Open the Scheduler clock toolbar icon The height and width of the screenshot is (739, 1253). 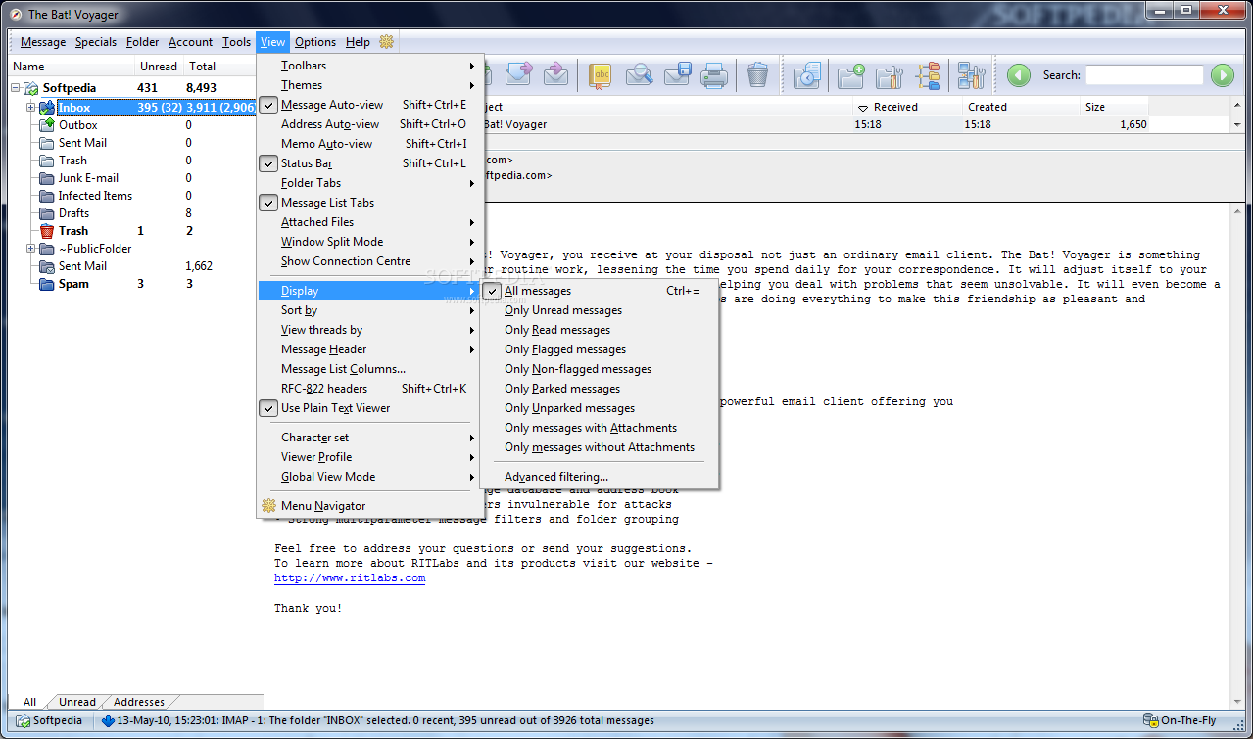(806, 75)
